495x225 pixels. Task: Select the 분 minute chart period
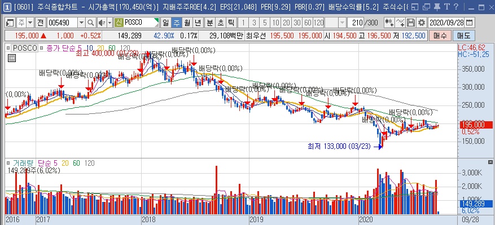[209, 23]
